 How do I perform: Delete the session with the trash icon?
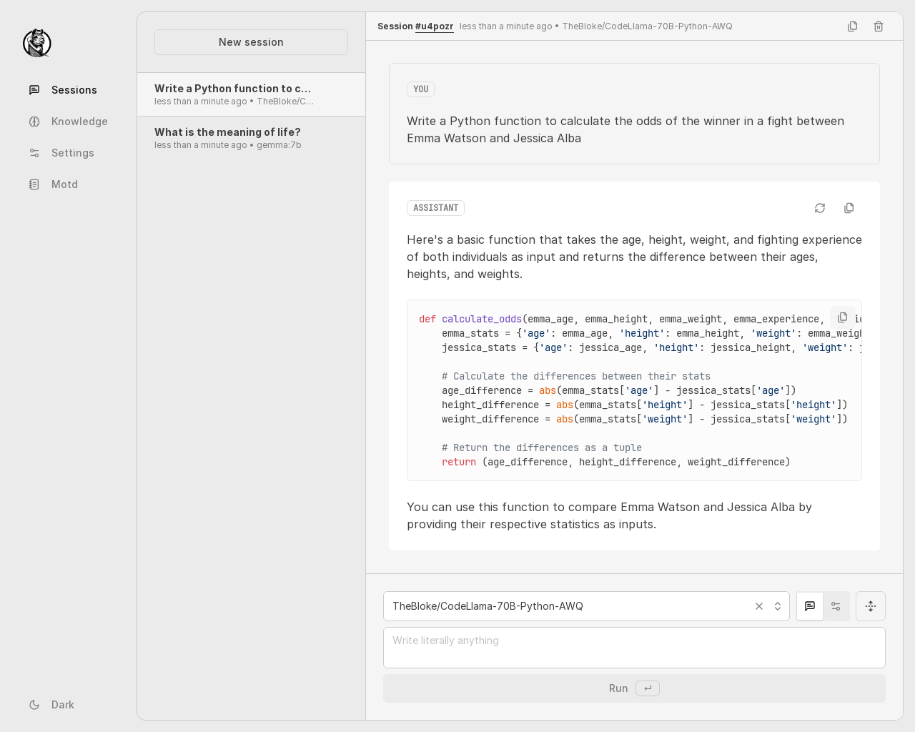pos(879,26)
